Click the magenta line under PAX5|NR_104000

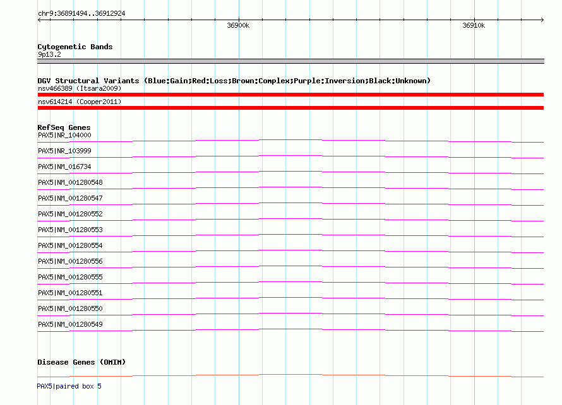click(x=290, y=140)
